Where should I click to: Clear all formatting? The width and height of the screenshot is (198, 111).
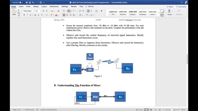coord(58,11)
